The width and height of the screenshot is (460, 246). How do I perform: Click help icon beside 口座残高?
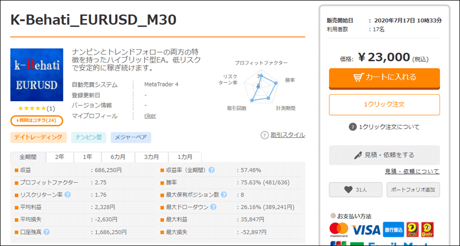[47, 232]
